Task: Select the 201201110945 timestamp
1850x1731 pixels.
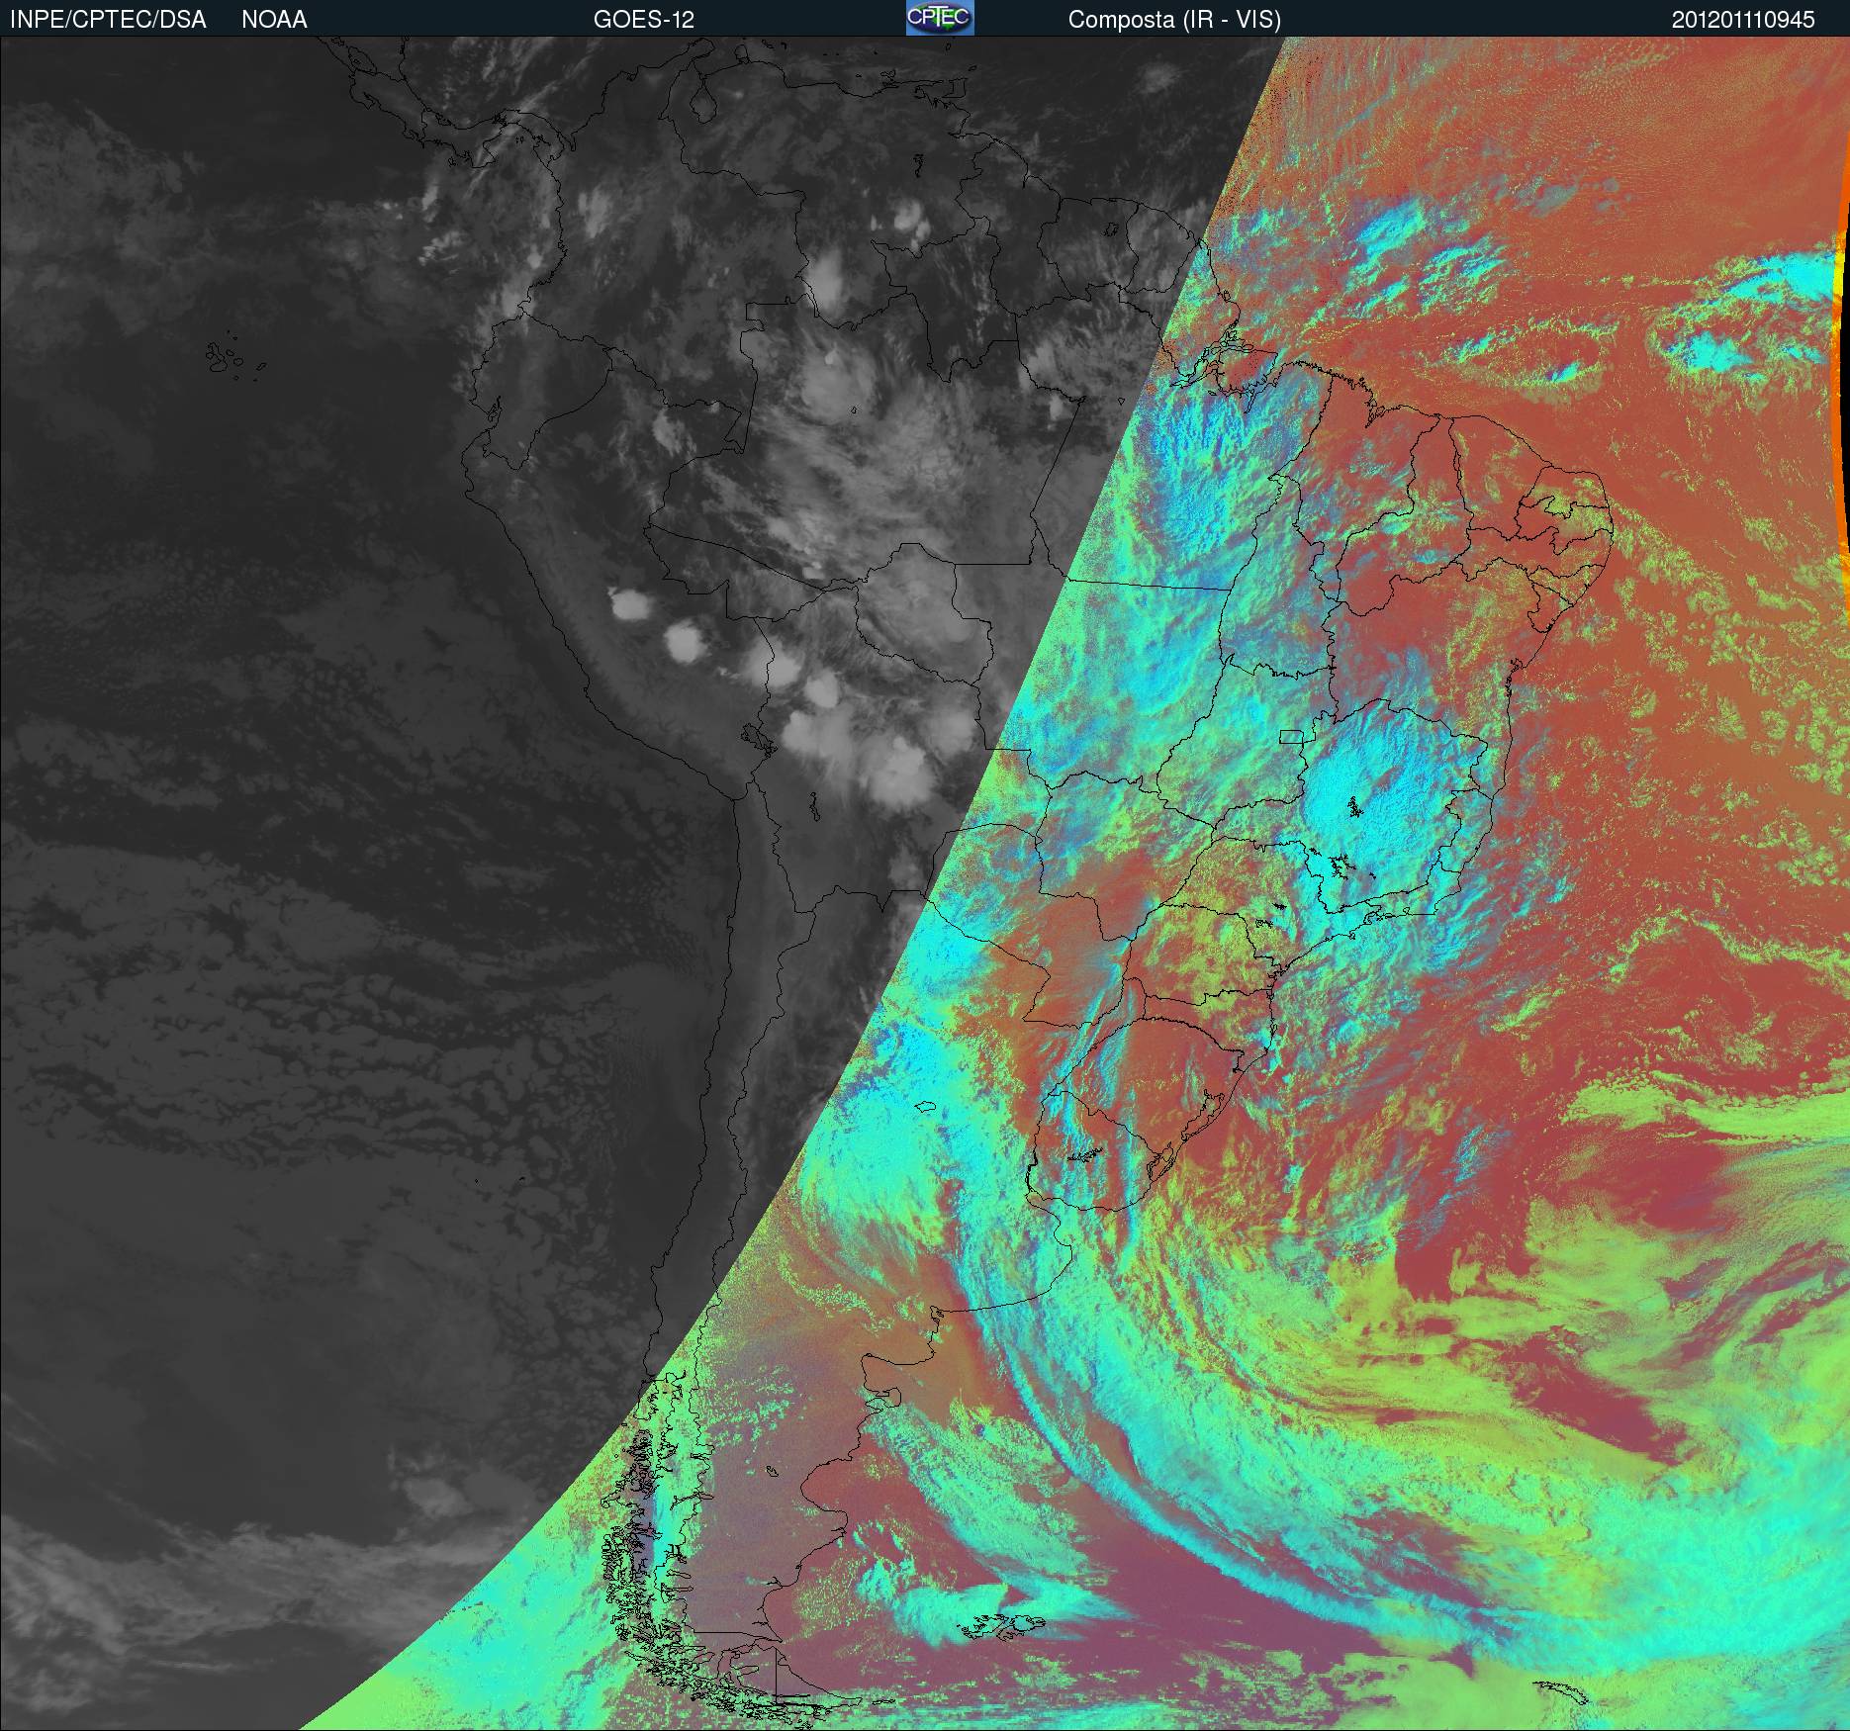Action: pos(1743,20)
